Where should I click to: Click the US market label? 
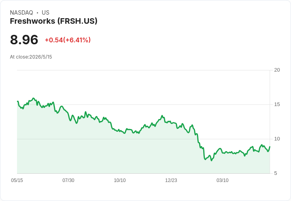(x=45, y=13)
